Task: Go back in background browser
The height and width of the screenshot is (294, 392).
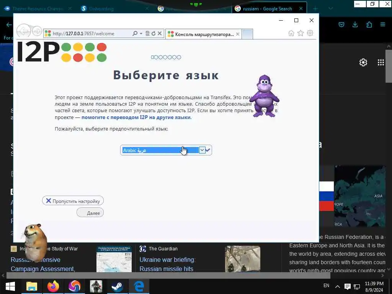Action: click(9, 25)
